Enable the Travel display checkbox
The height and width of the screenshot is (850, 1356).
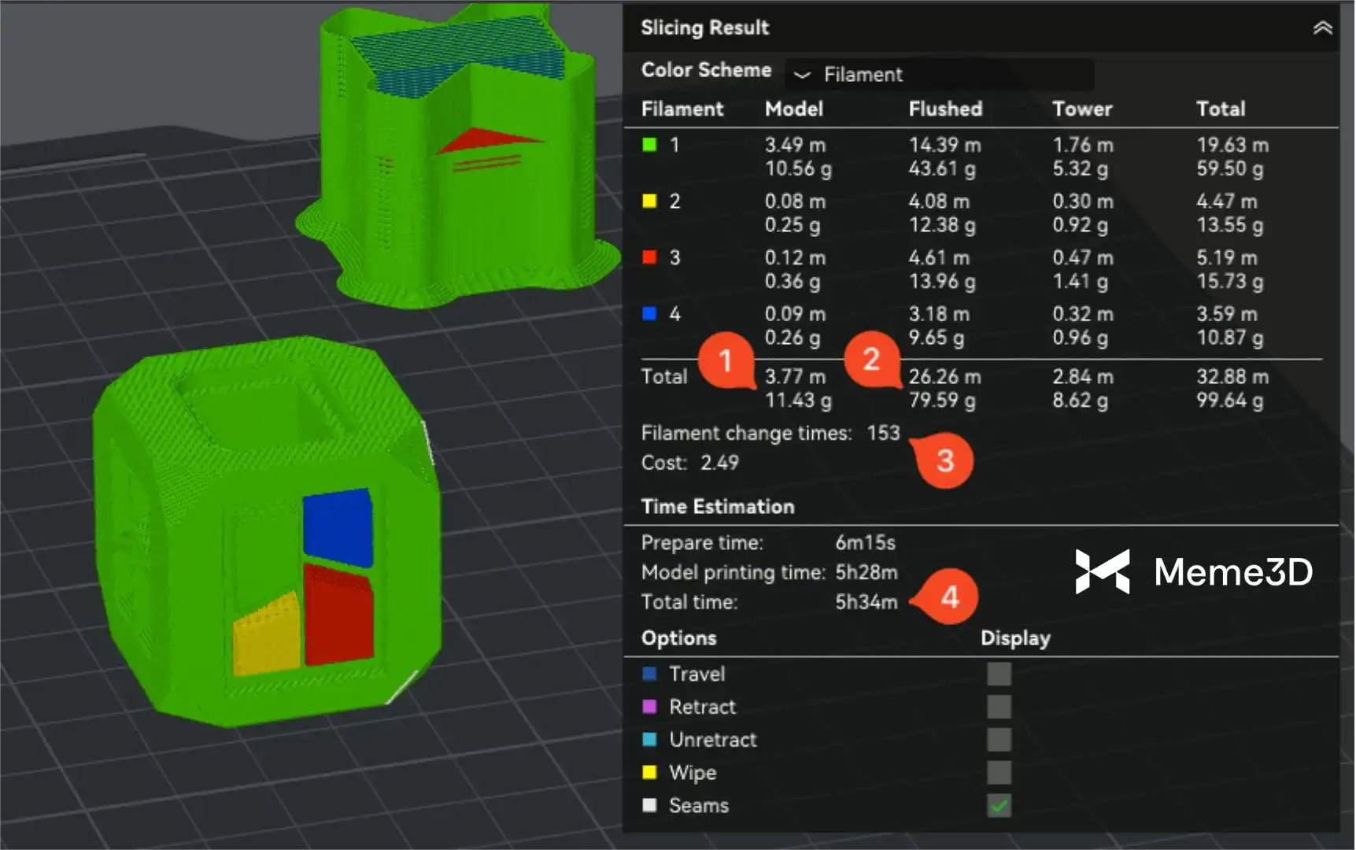pos(999,674)
